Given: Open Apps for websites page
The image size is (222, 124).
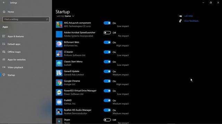Looking at the screenshot, I should pyautogui.click(x=17, y=60).
